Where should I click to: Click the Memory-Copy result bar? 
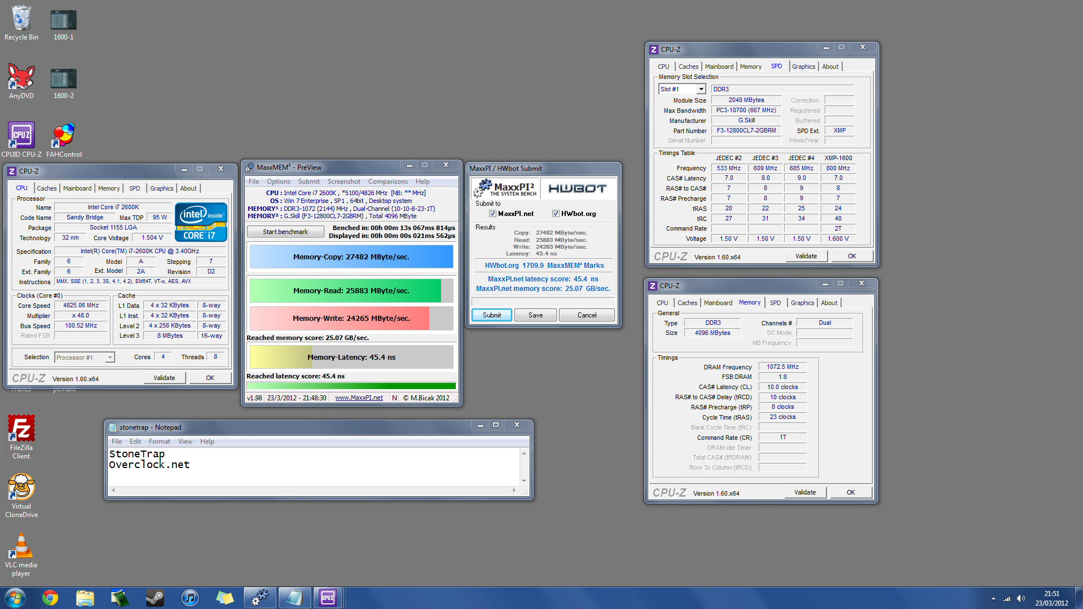tap(351, 257)
